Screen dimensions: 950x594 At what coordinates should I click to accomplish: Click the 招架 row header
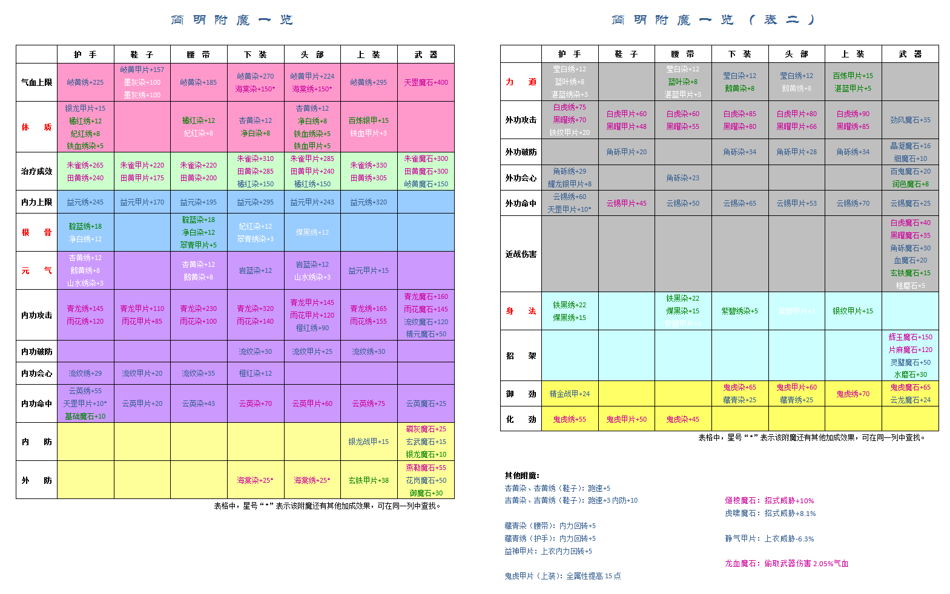pyautogui.click(x=521, y=356)
